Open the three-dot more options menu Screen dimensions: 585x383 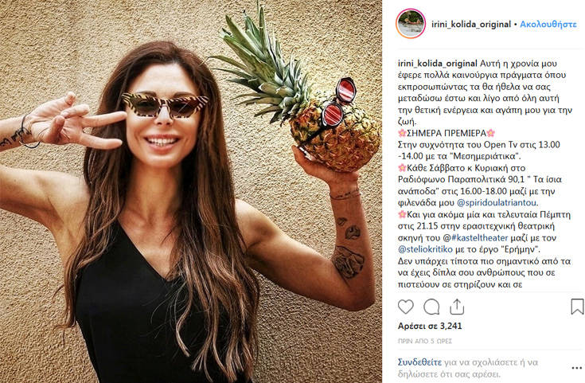pos(576,368)
